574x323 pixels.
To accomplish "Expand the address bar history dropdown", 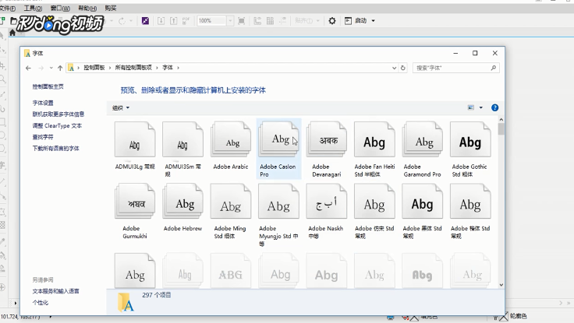I will pyautogui.click(x=394, y=68).
